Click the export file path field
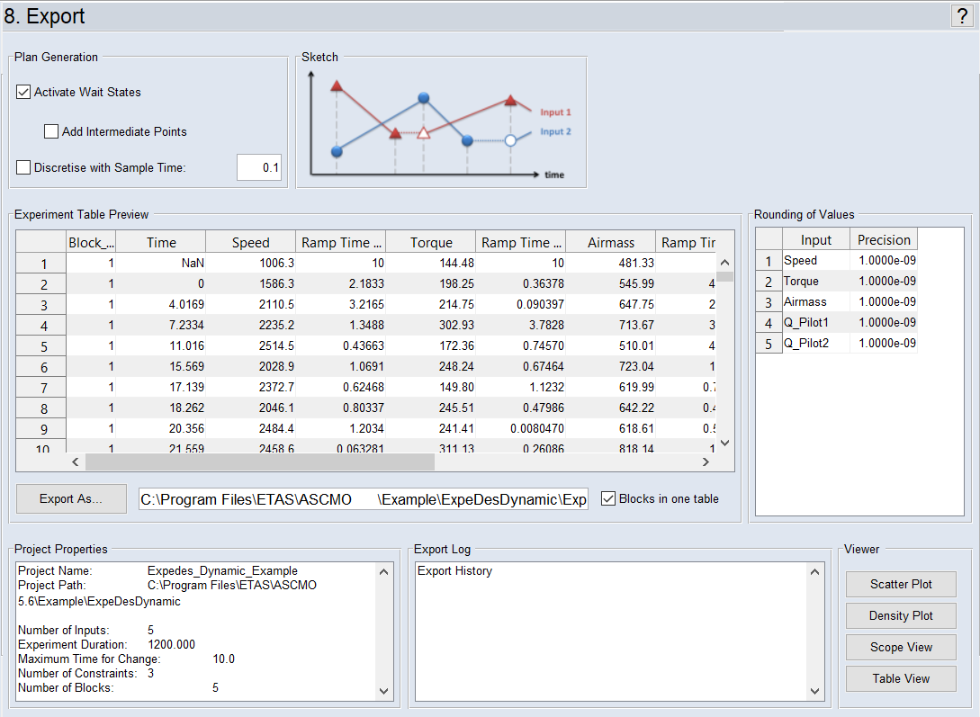The height and width of the screenshot is (717, 980). (x=363, y=499)
